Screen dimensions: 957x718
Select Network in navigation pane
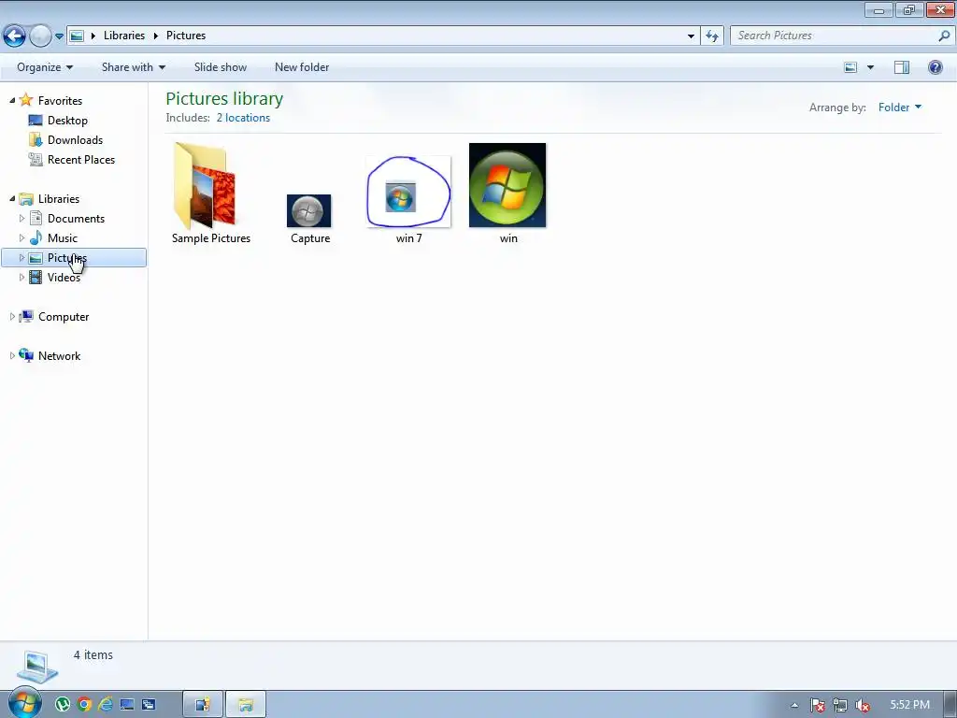click(59, 356)
